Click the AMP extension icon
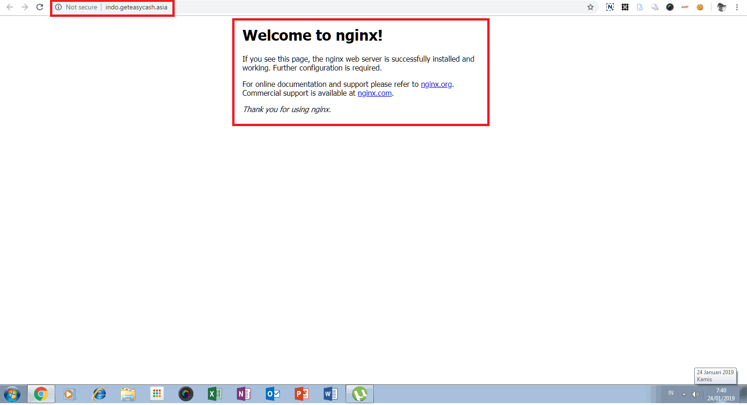Screen dimensions: 747x405 click(685, 7)
